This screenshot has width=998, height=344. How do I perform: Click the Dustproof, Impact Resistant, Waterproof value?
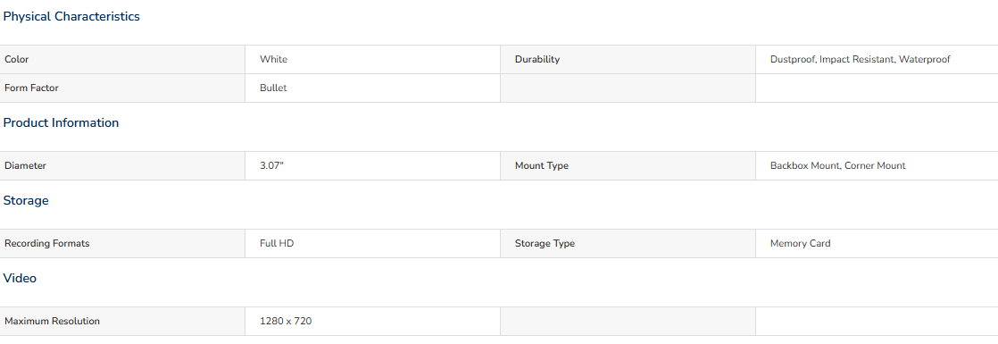pos(860,59)
